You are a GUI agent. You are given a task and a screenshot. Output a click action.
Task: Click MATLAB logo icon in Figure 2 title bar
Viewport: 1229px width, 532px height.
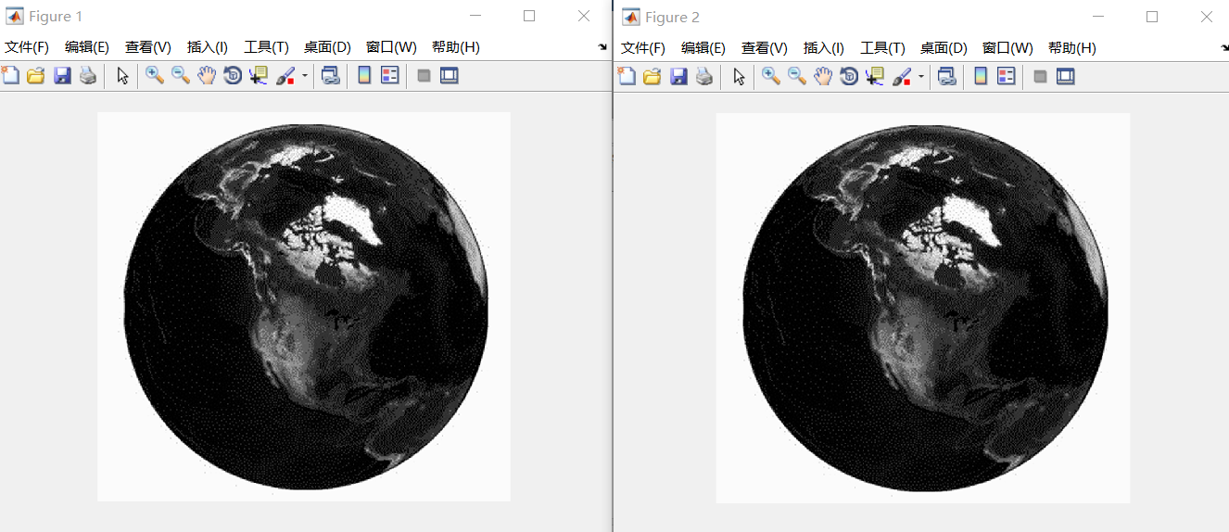pos(632,17)
